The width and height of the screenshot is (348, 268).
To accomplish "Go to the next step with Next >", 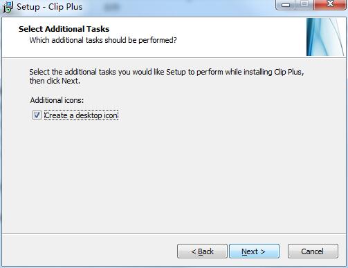I will [254, 251].
